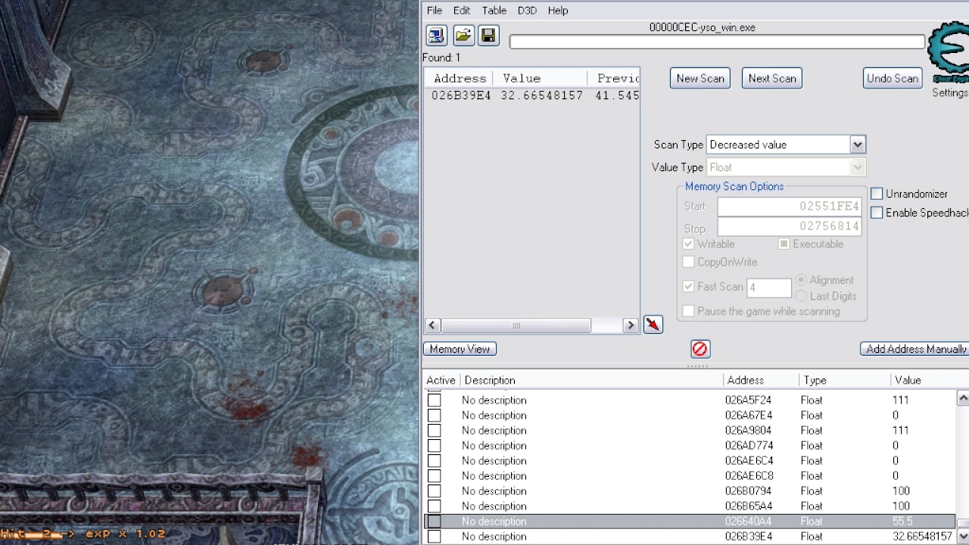This screenshot has height=545, width=969.
Task: Click the save floppy disk icon
Action: 488,36
